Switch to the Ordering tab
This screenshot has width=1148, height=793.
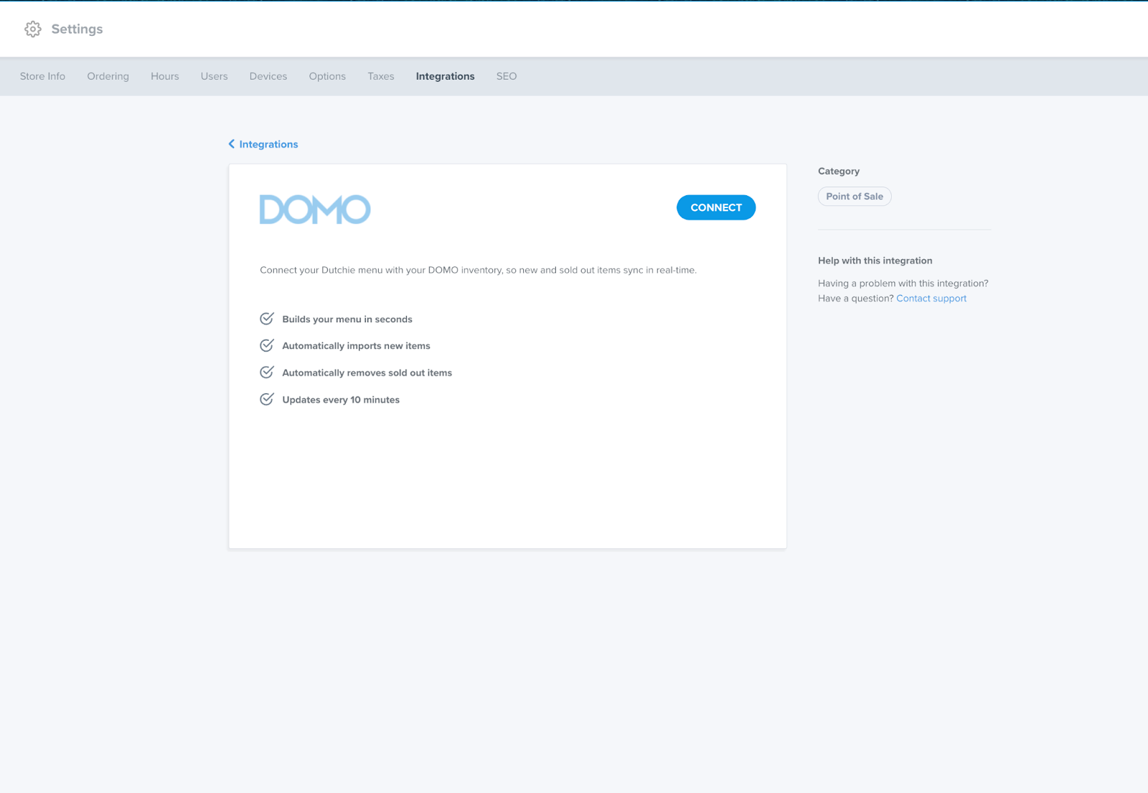[x=108, y=76]
